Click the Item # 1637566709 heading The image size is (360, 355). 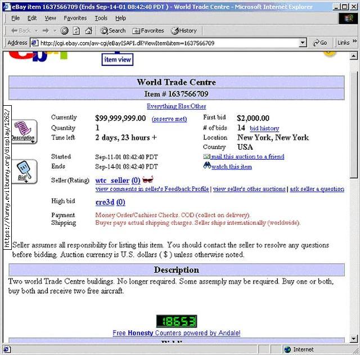click(x=176, y=94)
